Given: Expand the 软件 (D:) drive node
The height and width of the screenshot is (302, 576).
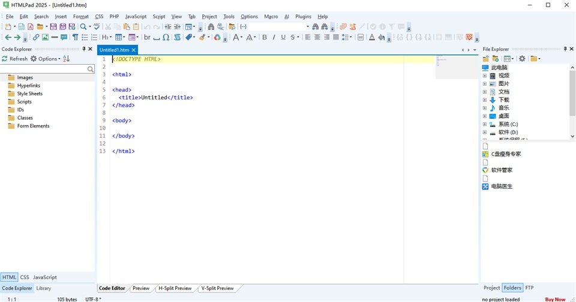Looking at the screenshot, I should click(x=485, y=132).
